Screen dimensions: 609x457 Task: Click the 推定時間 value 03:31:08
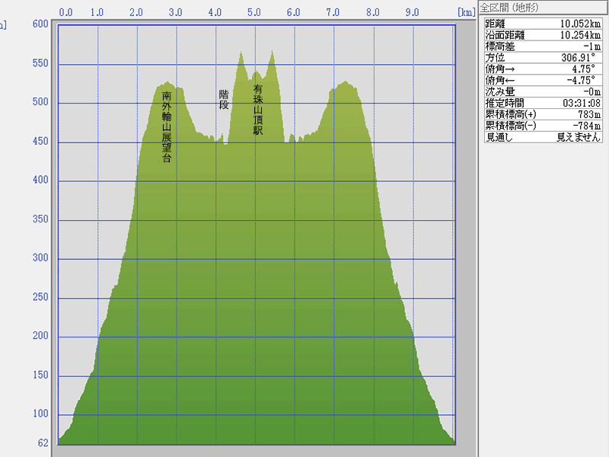click(582, 104)
